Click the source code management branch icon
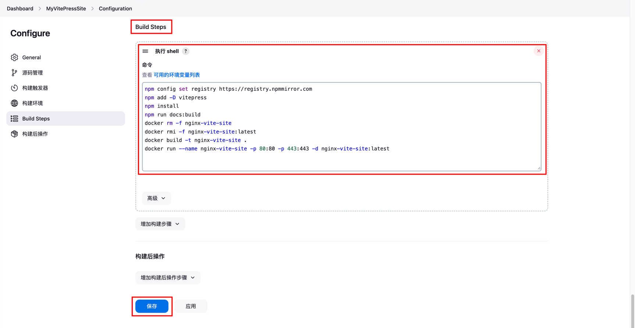The image size is (635, 328). 14,73
